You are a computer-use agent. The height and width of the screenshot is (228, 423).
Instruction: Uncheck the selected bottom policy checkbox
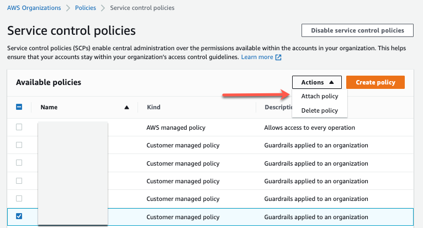pos(19,216)
